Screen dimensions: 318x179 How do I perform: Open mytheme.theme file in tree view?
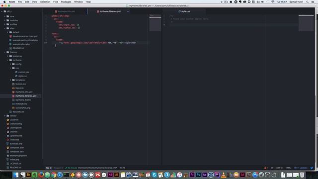(23, 100)
